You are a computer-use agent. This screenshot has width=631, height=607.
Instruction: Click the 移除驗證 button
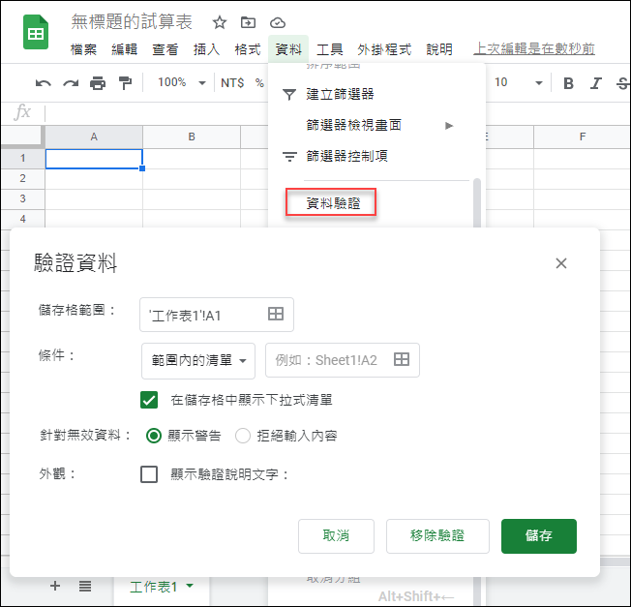pos(437,535)
